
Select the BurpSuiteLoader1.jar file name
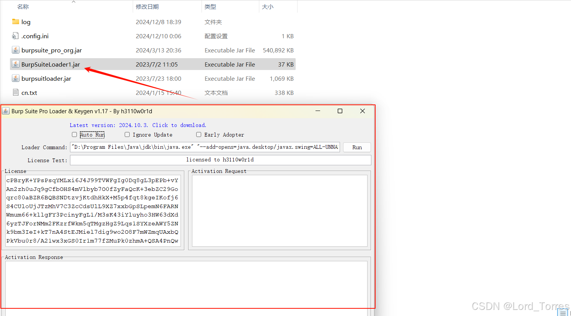click(50, 64)
